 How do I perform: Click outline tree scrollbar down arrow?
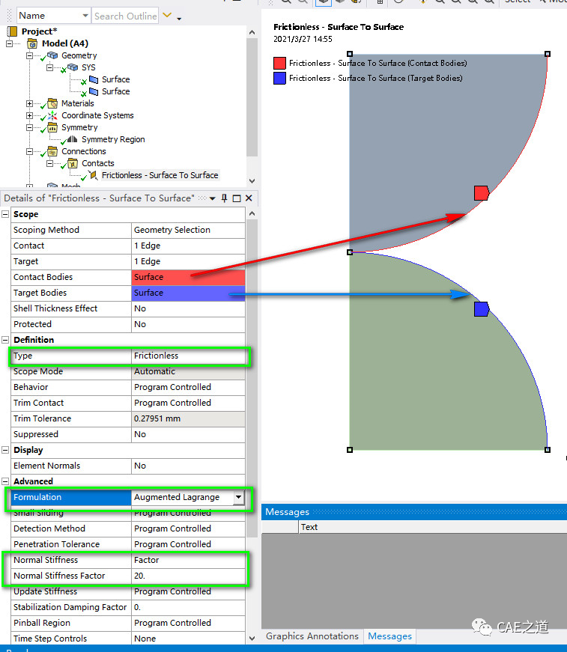[x=252, y=181]
